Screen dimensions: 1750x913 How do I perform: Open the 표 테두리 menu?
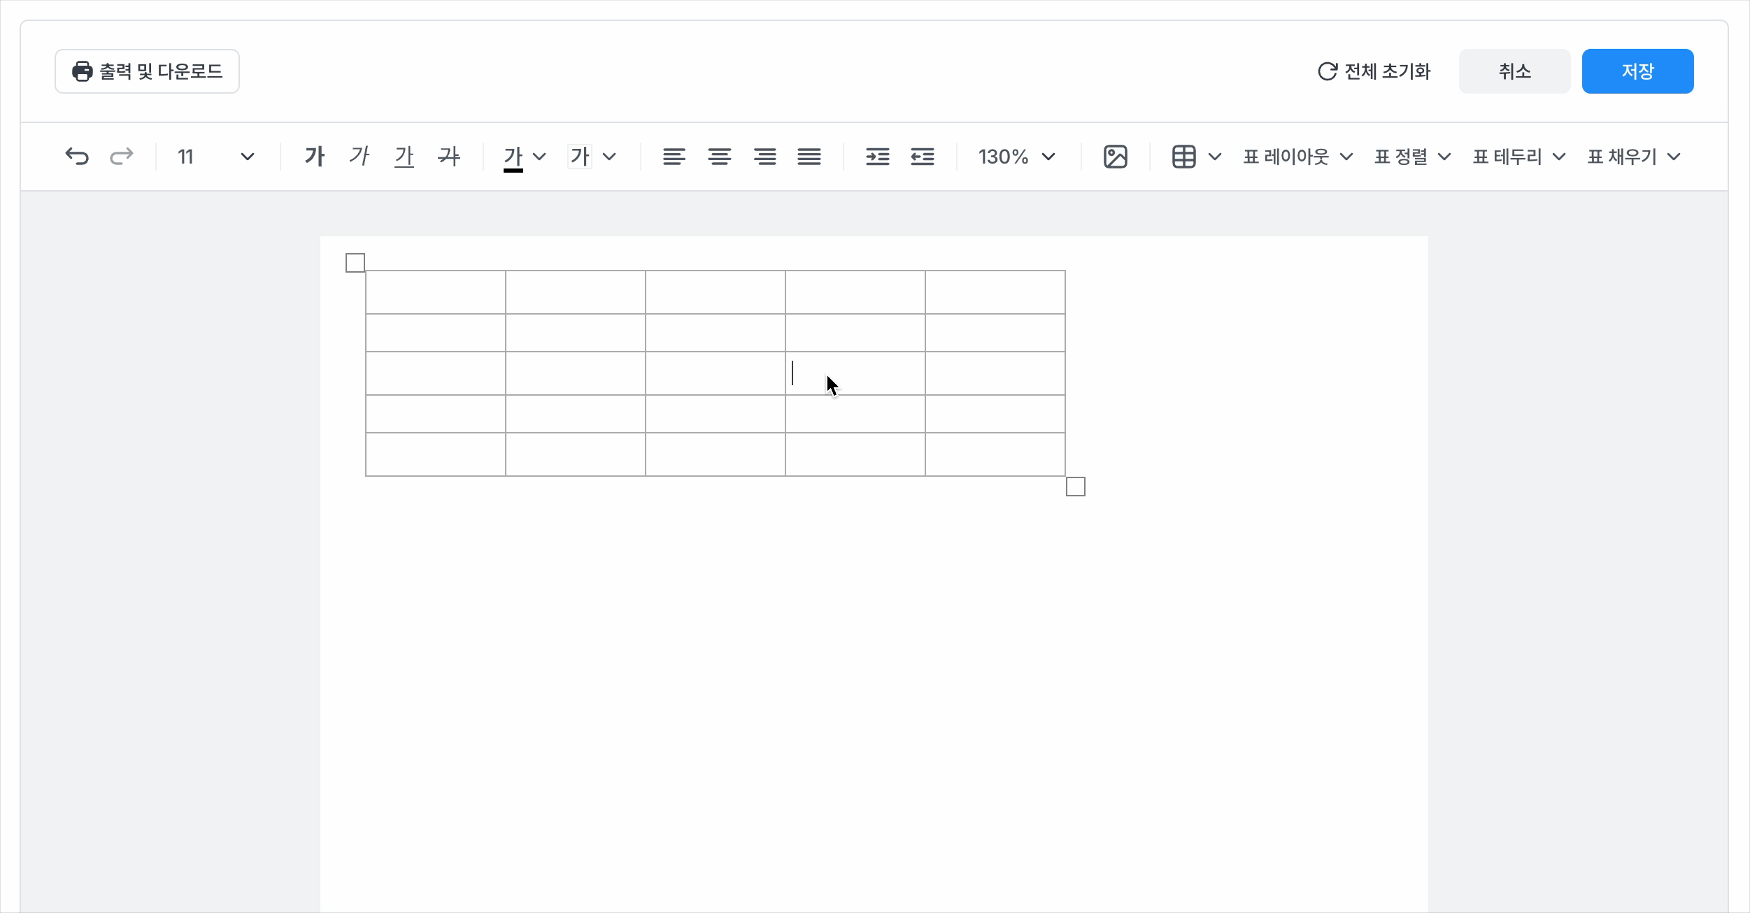[1518, 157]
